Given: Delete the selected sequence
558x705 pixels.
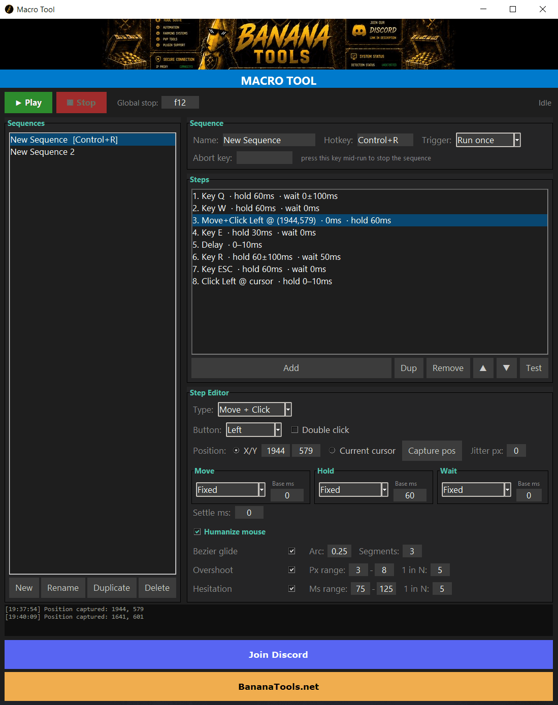Looking at the screenshot, I should point(157,588).
